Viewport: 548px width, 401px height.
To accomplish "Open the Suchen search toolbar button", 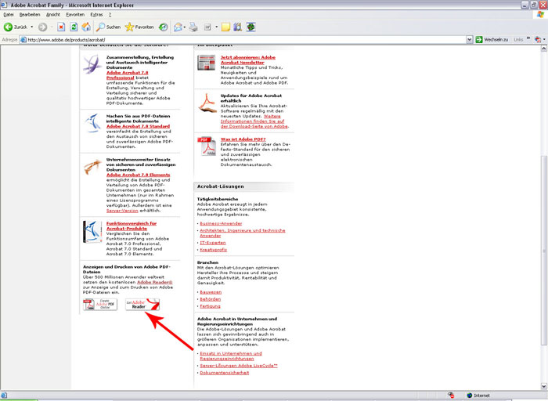I will coord(108,27).
